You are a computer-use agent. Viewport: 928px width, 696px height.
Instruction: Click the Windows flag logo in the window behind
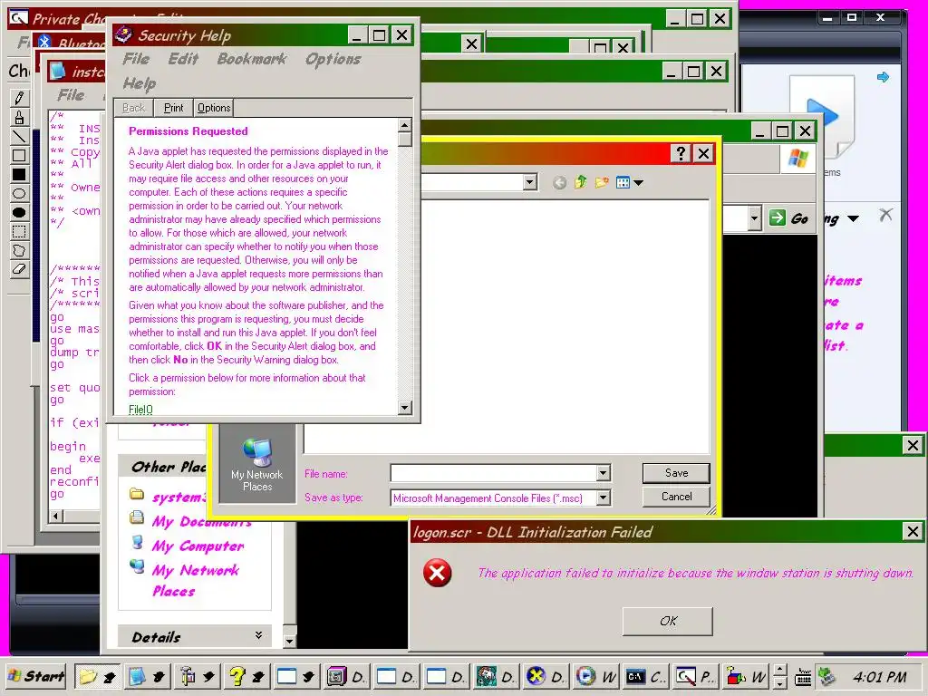point(797,159)
